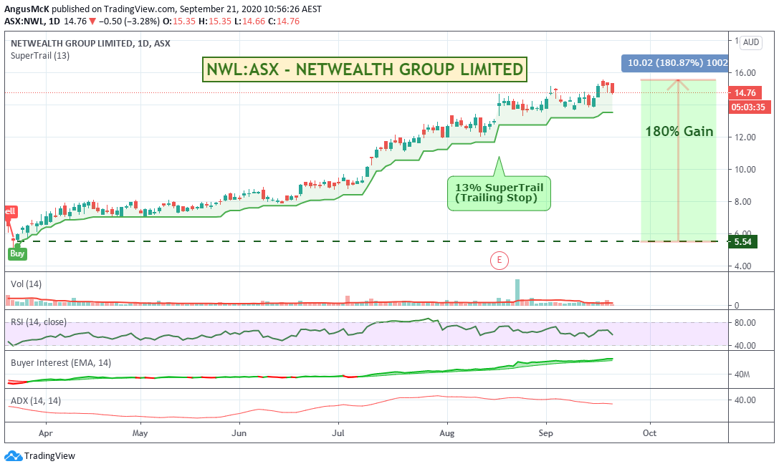Select the 14.76 current price label
Viewport: 779px width, 469px height.
(745, 93)
